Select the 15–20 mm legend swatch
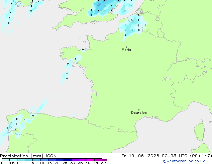 (52, 160)
